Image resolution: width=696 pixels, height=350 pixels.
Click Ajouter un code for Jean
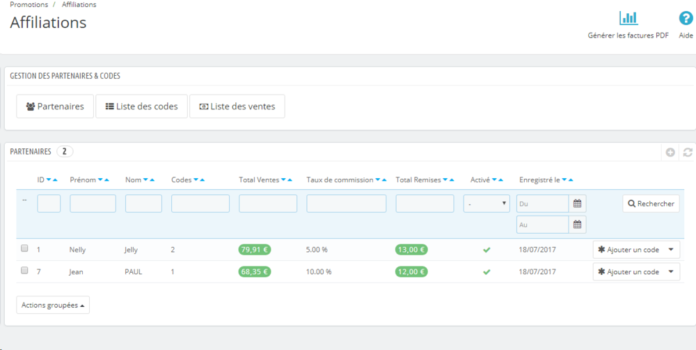tap(628, 272)
